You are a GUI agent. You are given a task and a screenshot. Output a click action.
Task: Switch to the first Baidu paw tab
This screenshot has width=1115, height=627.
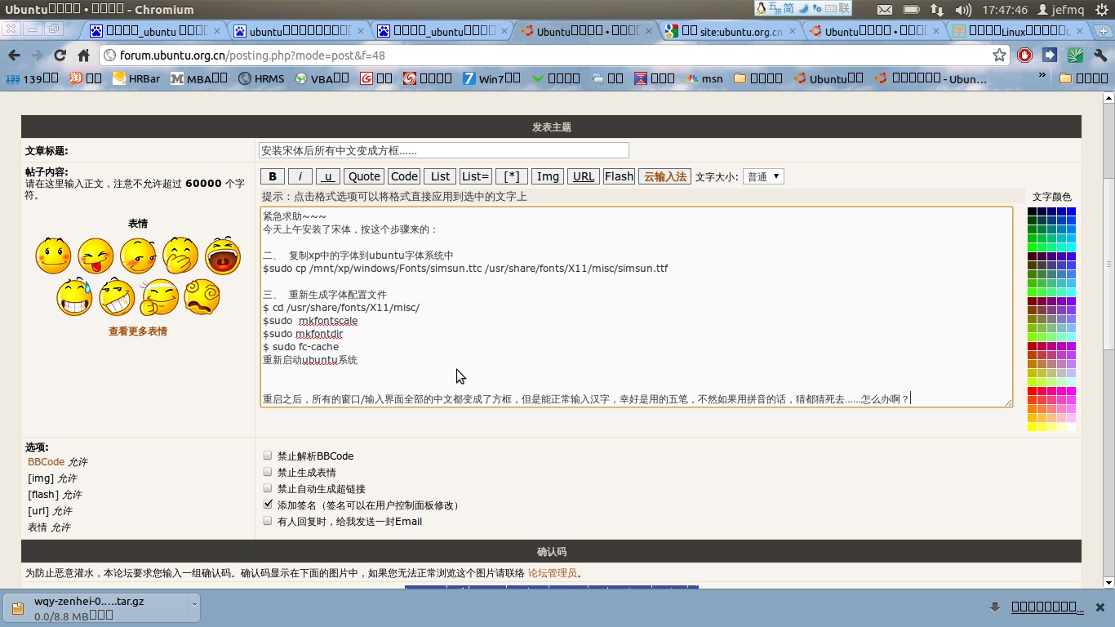155,31
